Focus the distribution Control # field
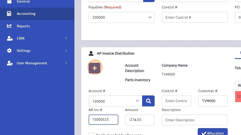The width and height of the screenshot is (241, 135). pyautogui.click(x=177, y=101)
